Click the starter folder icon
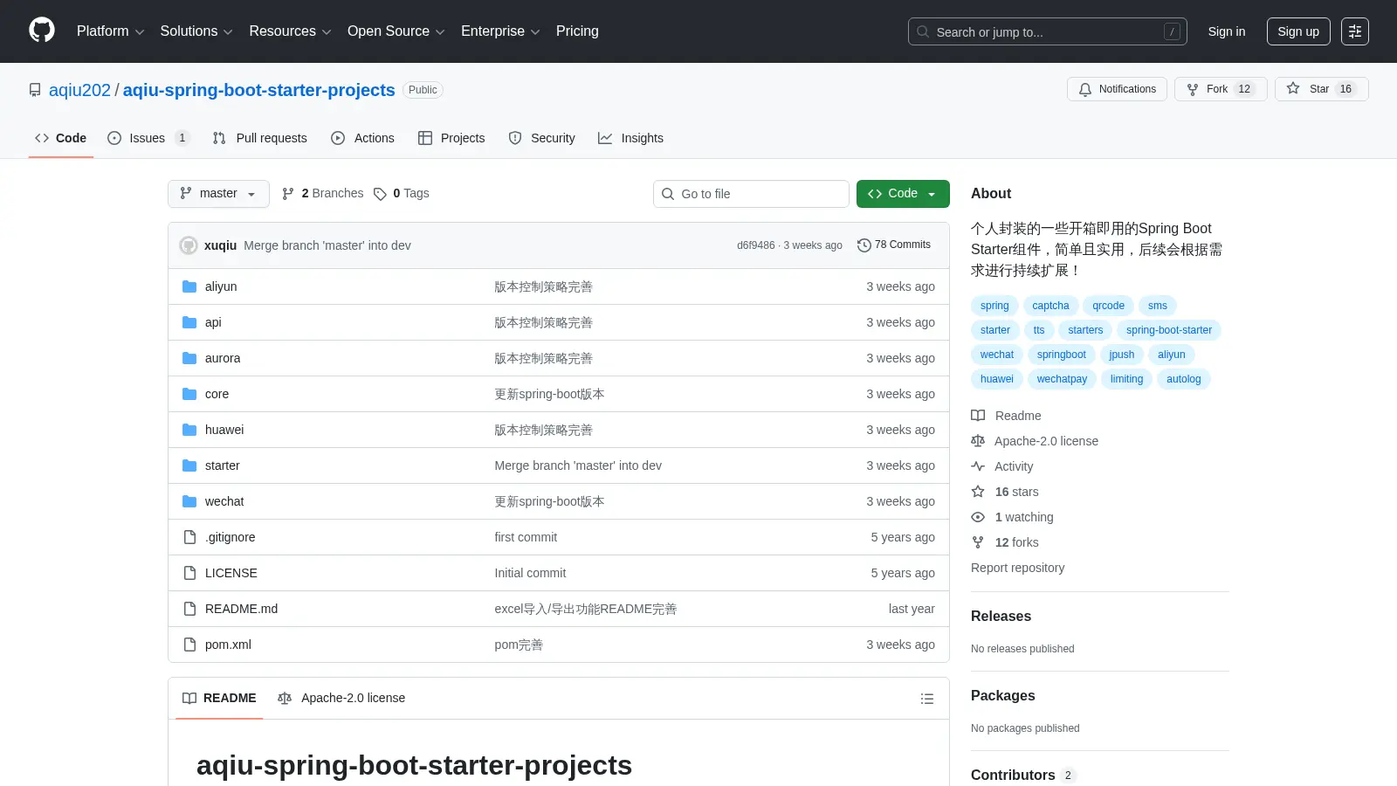The width and height of the screenshot is (1397, 786). tap(189, 465)
